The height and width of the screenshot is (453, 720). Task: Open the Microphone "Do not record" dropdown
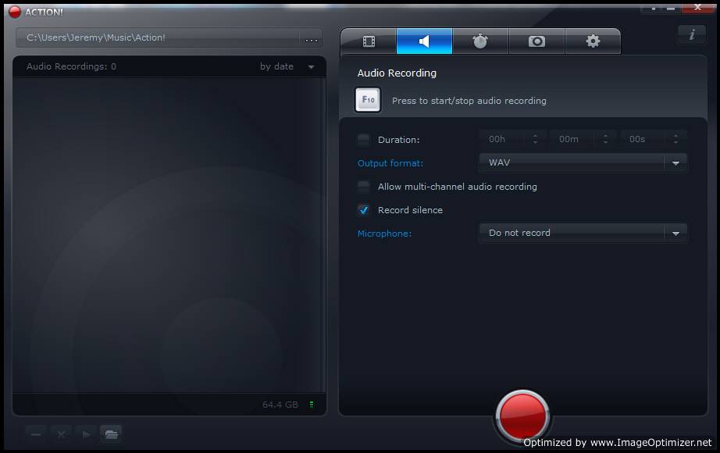pyautogui.click(x=583, y=233)
